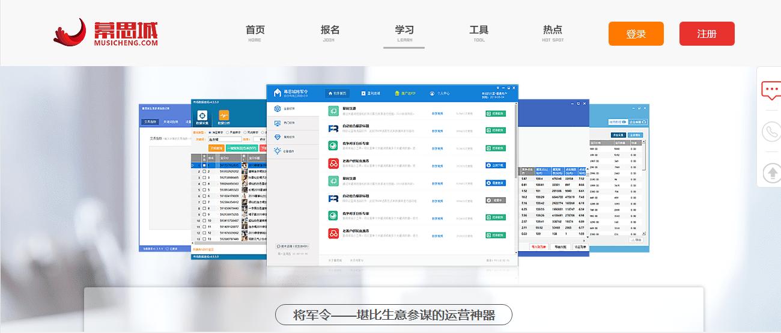
Task: Tick checkbox in row 6 of data table
Action: click(x=204, y=196)
